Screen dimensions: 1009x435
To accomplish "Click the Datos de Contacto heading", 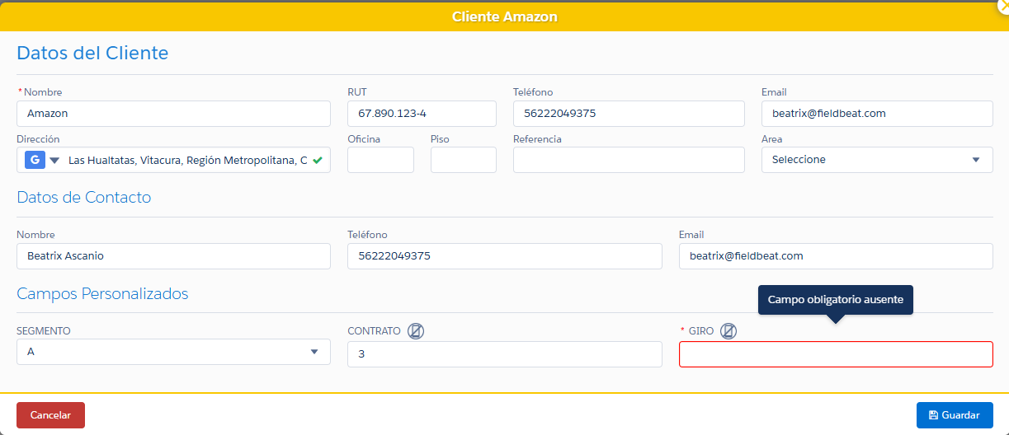I will tap(83, 198).
